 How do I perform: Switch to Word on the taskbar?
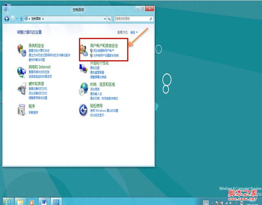coord(44,202)
